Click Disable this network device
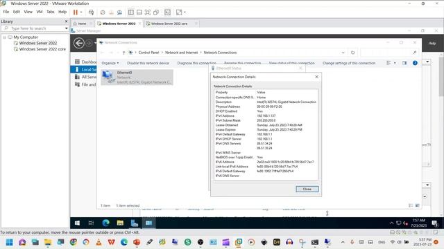This screenshot has height=249, width=444. [148, 63]
